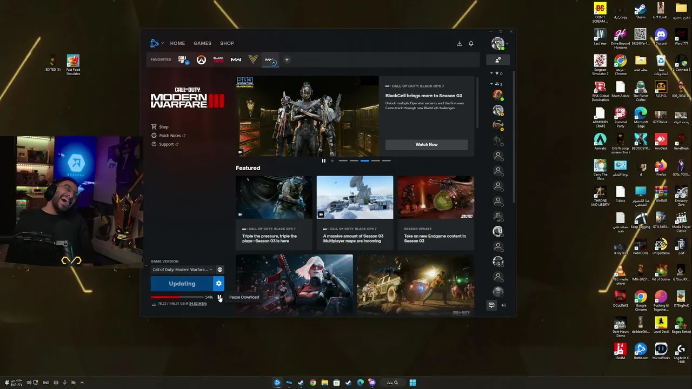The width and height of the screenshot is (692, 389).
Task: Open the Season 03 Multiplayer maps article
Action: tap(355, 213)
